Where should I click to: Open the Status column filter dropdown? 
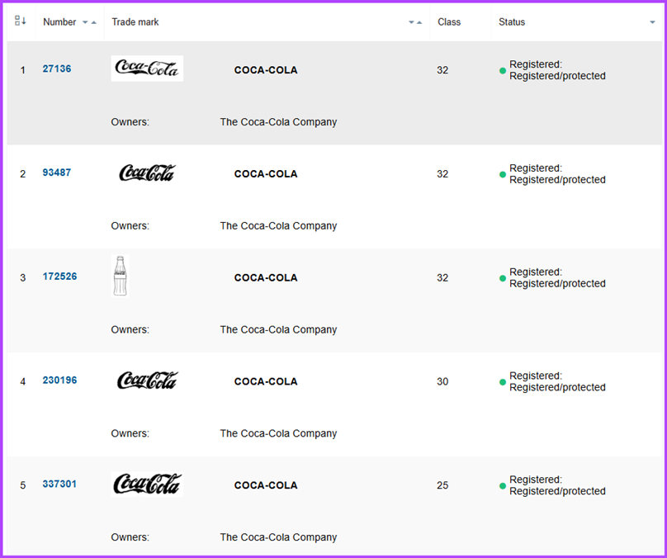pyautogui.click(x=652, y=22)
